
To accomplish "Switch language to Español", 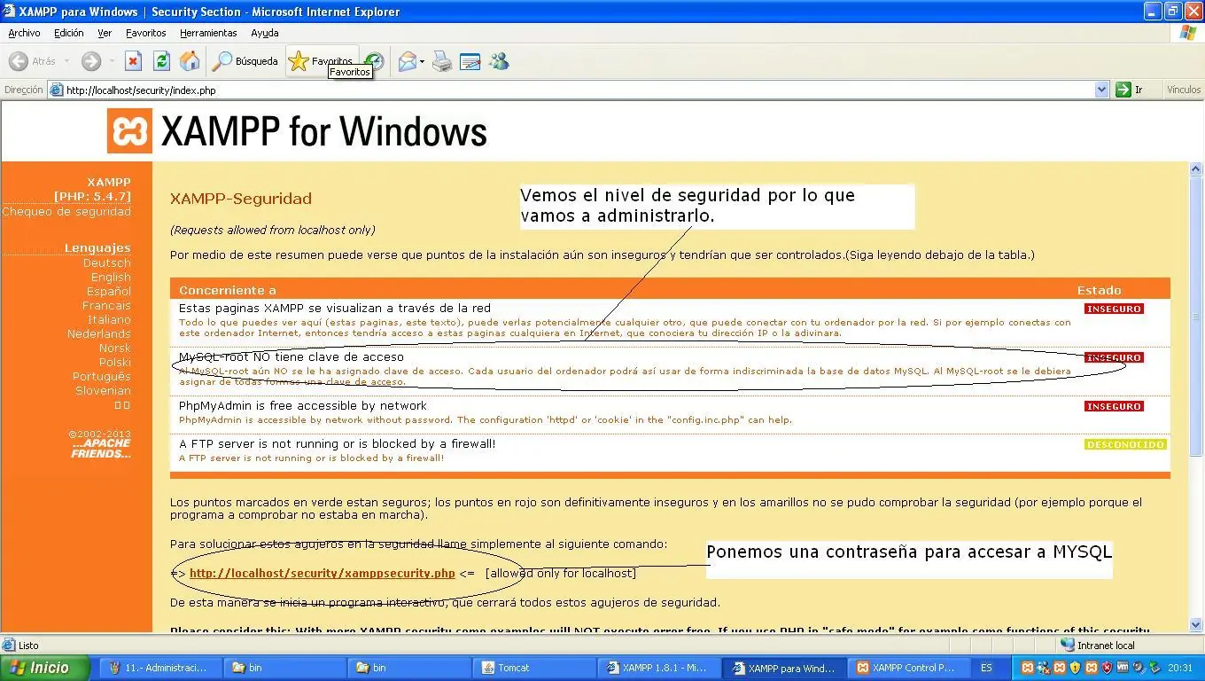I will [109, 292].
